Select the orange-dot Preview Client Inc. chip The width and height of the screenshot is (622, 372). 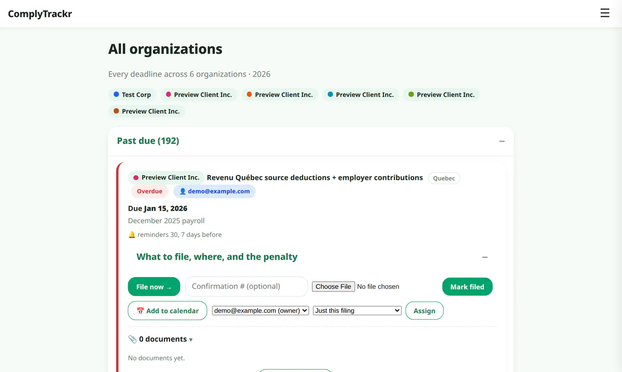280,94
